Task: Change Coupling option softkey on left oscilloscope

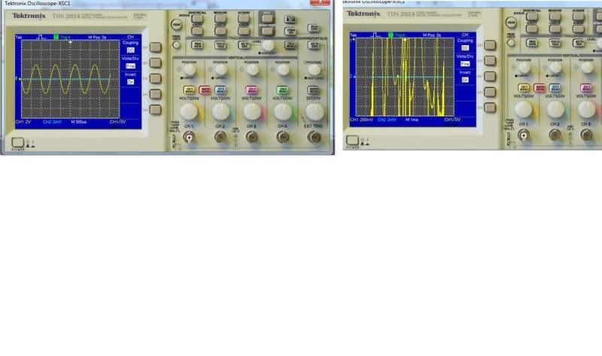Action: [x=156, y=47]
